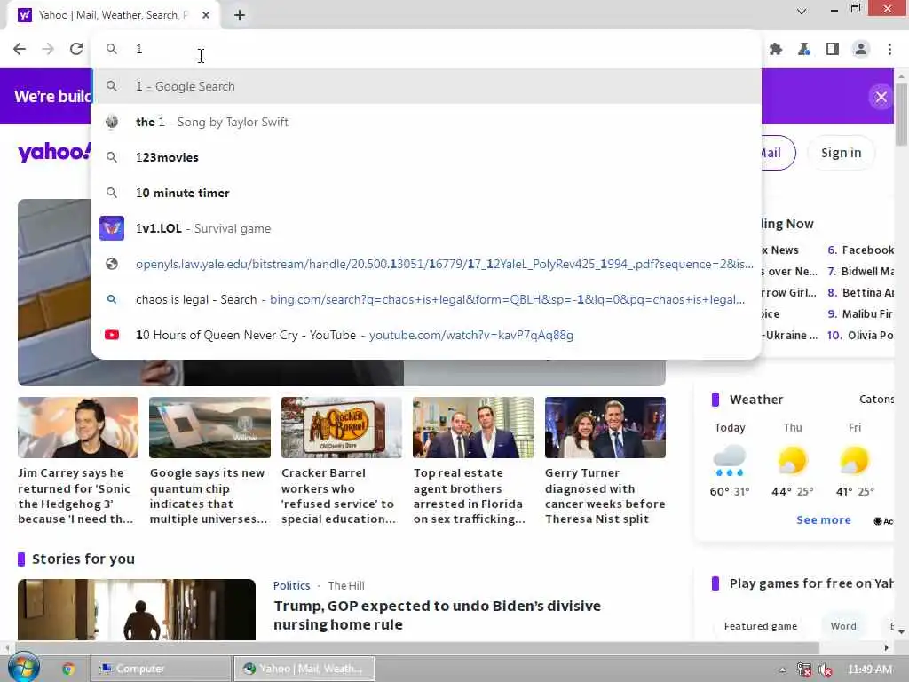The image size is (909, 682).
Task: Choose the '1 - Google Search' suggestion
Action: click(x=426, y=86)
